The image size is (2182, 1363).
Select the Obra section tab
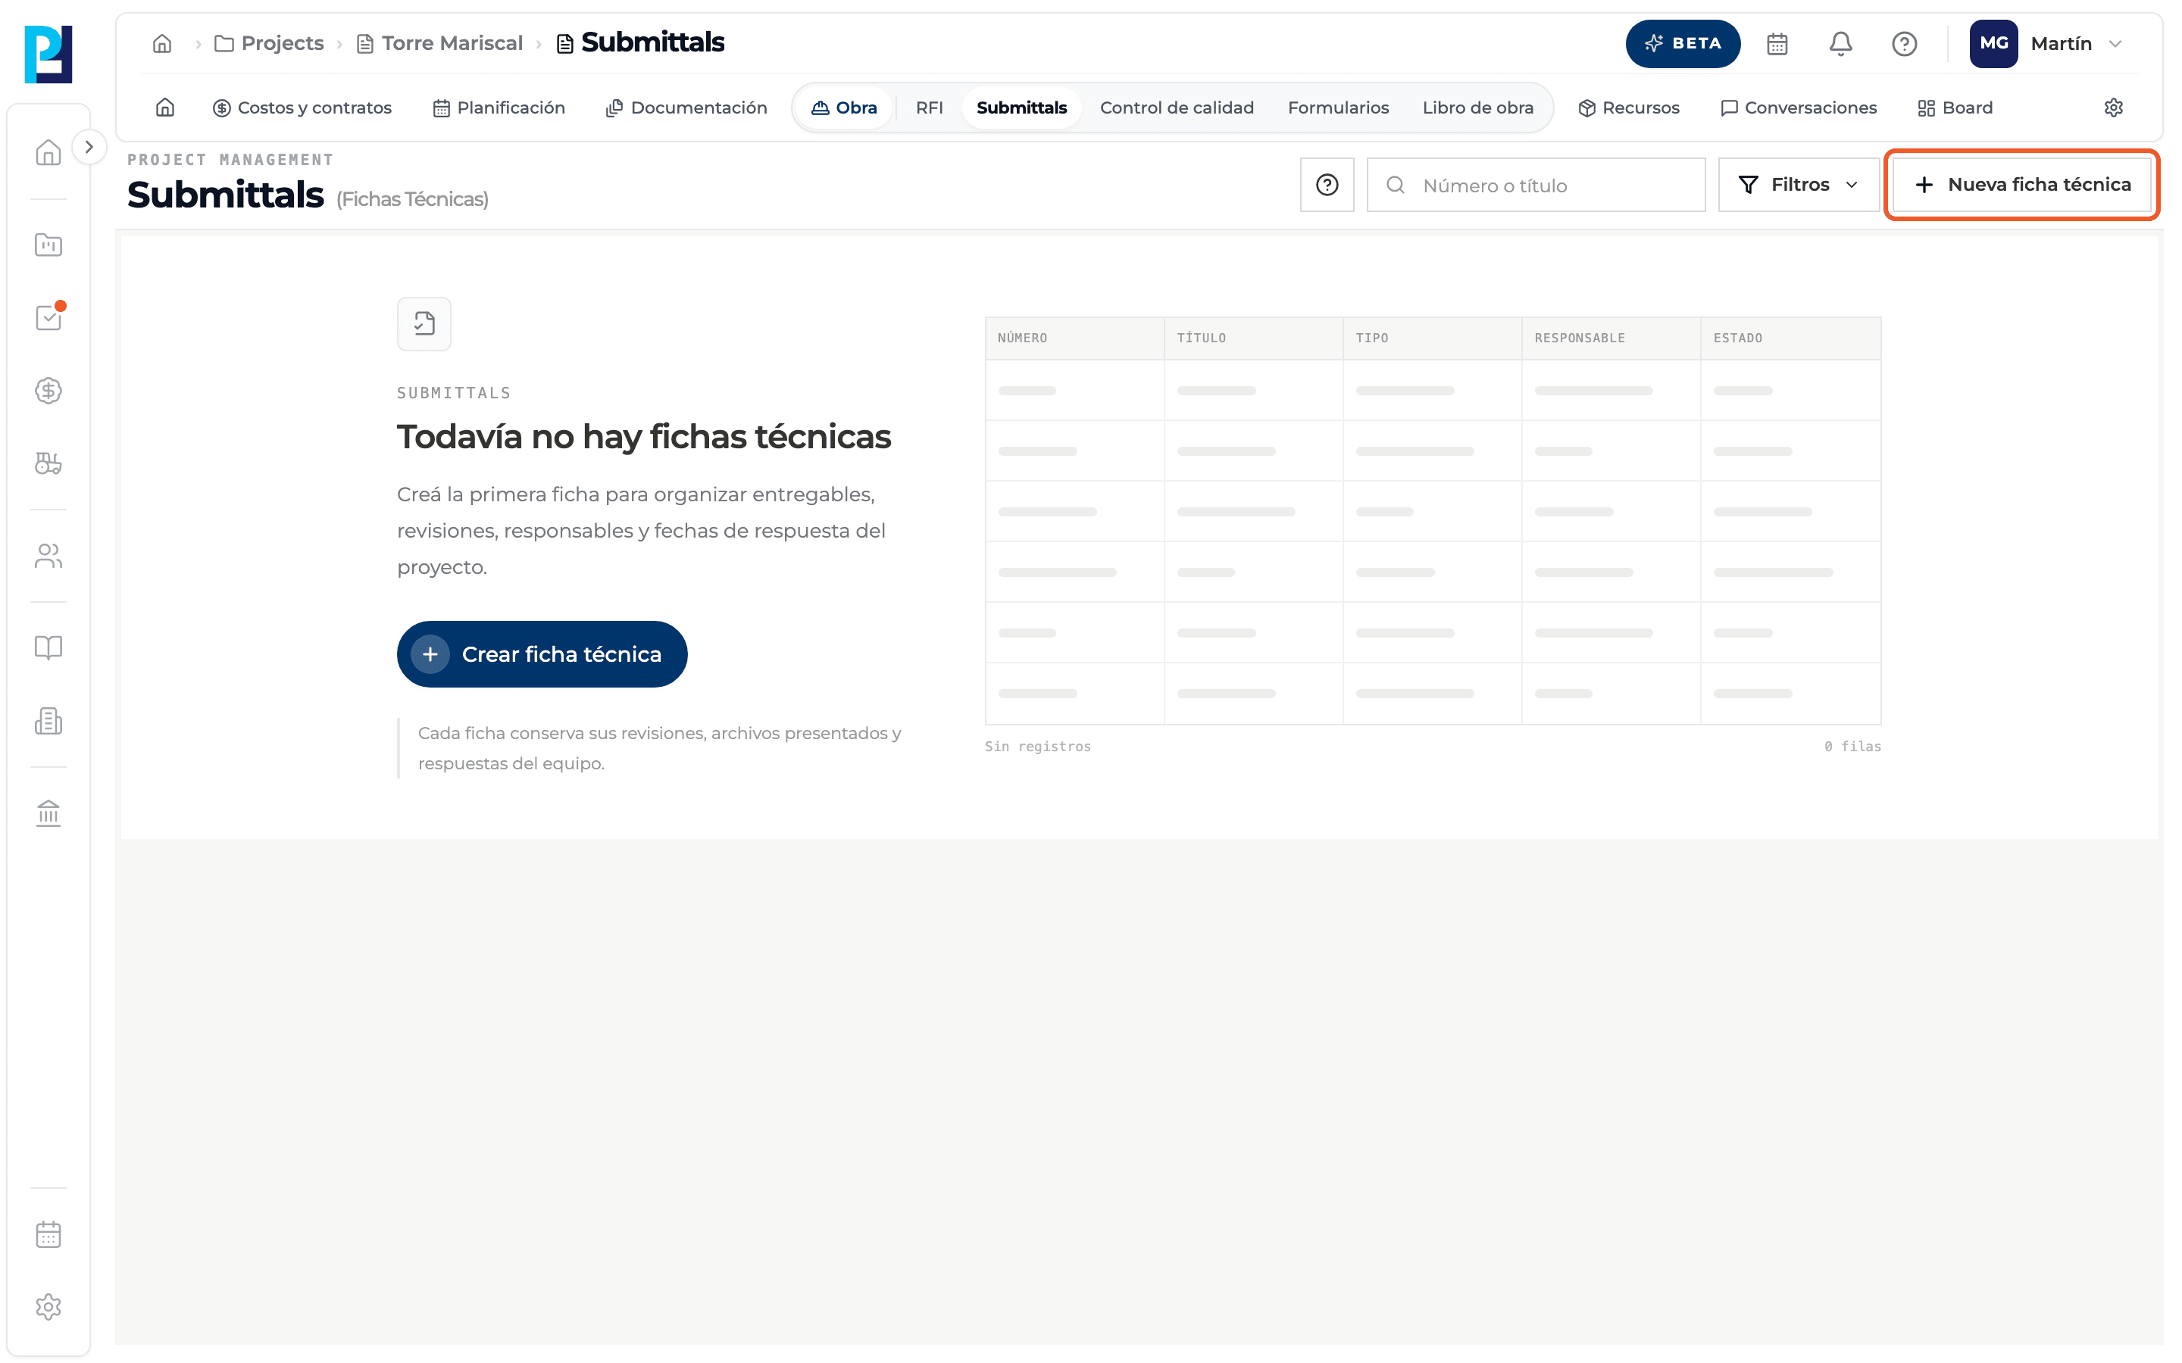pos(844,108)
